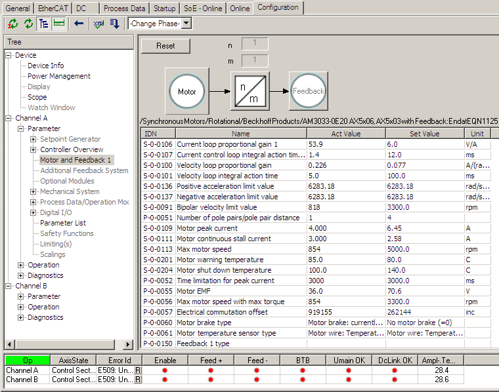Click the blue back arrow icon
Viewport: 499px width, 392px height.
click(79, 24)
